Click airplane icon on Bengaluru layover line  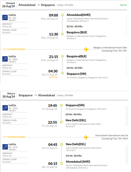(x=86, y=49)
